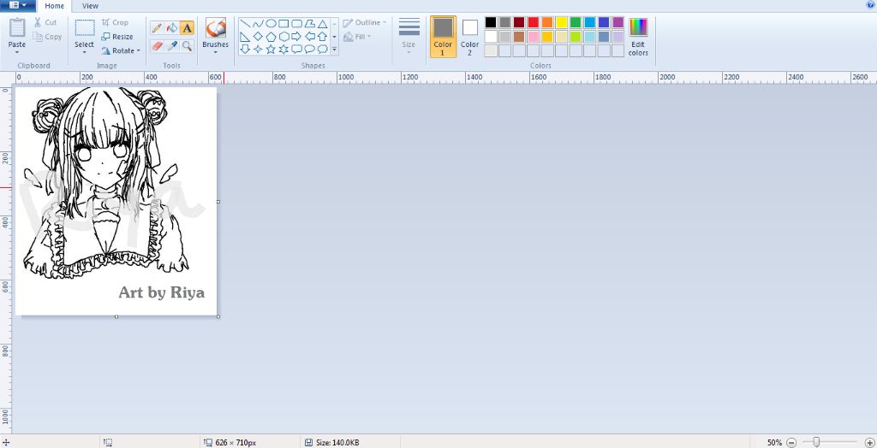Pick the orange color swatch
This screenshot has width=877, height=448.
[547, 22]
